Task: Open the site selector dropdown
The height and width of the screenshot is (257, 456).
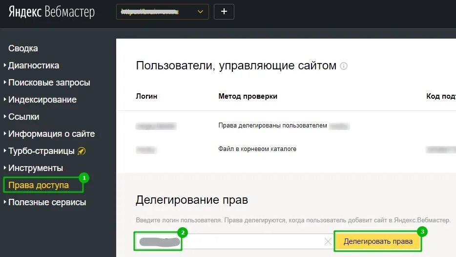Action: (x=162, y=12)
